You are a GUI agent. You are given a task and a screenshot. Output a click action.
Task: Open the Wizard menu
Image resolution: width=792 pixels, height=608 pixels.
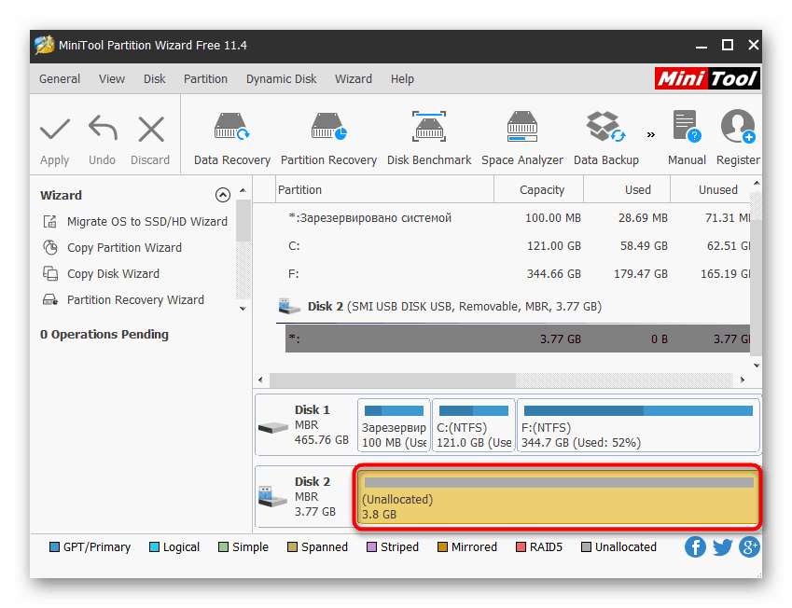click(x=353, y=78)
